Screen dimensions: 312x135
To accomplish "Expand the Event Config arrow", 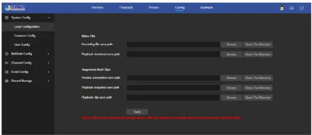I will tap(48, 72).
